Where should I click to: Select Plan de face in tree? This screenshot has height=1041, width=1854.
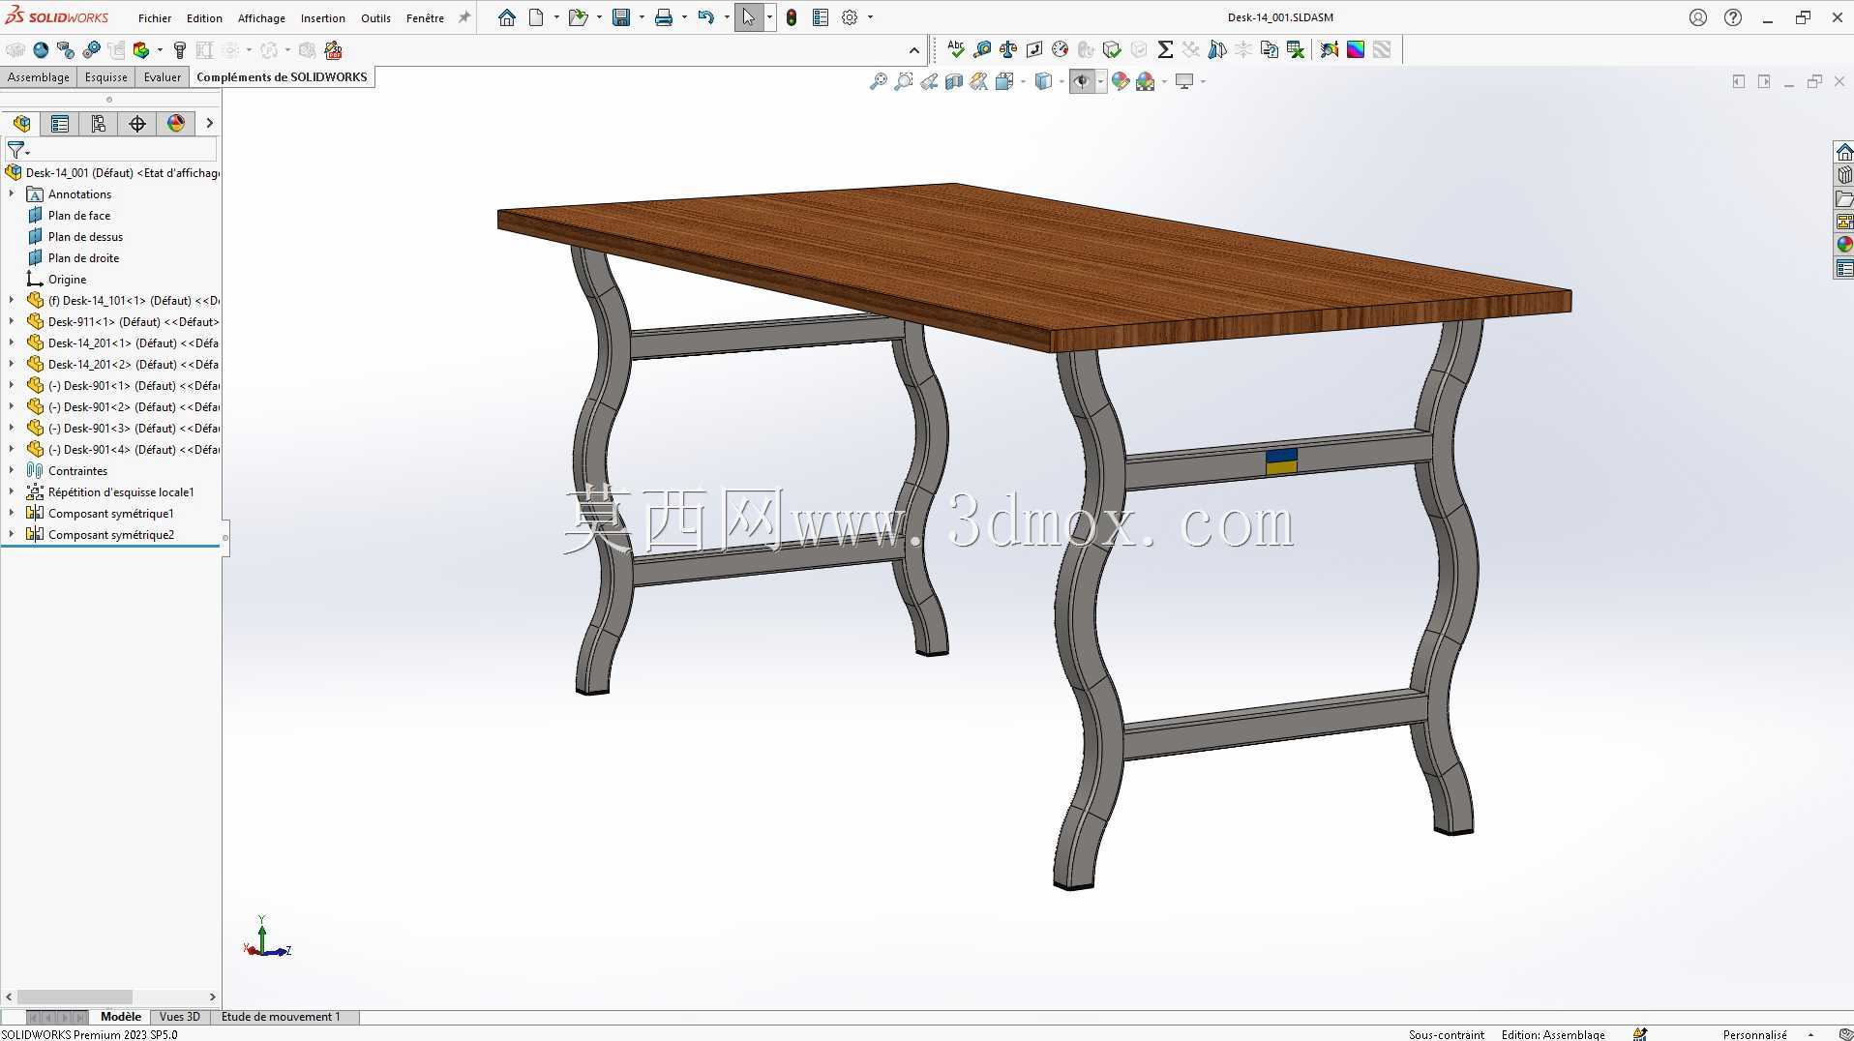pyautogui.click(x=79, y=216)
